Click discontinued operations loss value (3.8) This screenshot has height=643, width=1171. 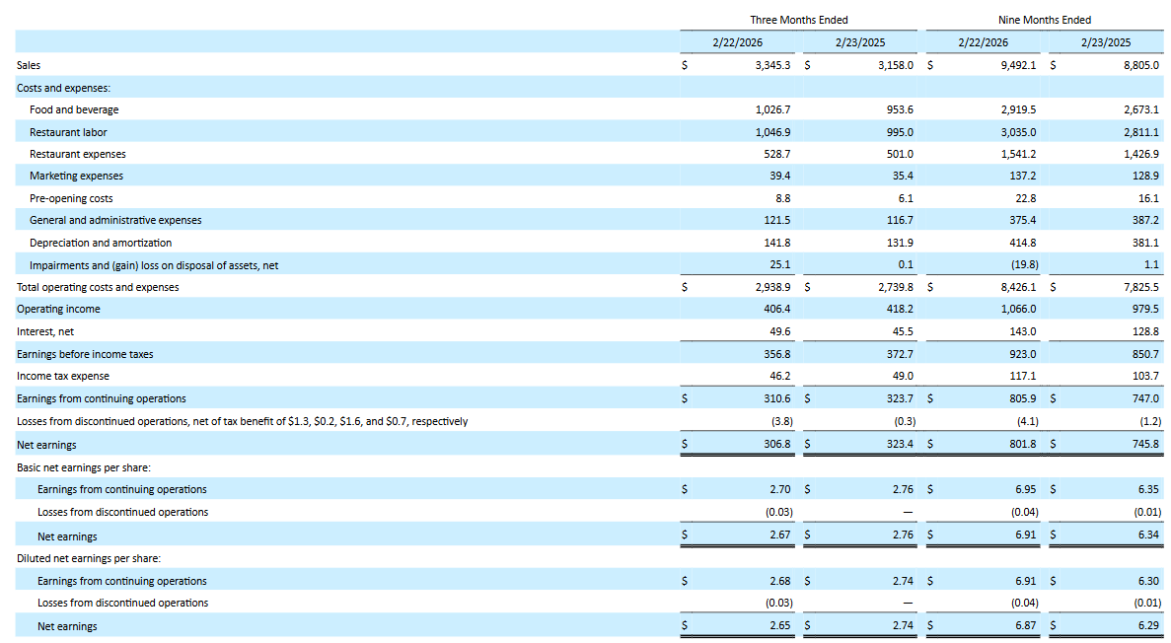click(782, 422)
